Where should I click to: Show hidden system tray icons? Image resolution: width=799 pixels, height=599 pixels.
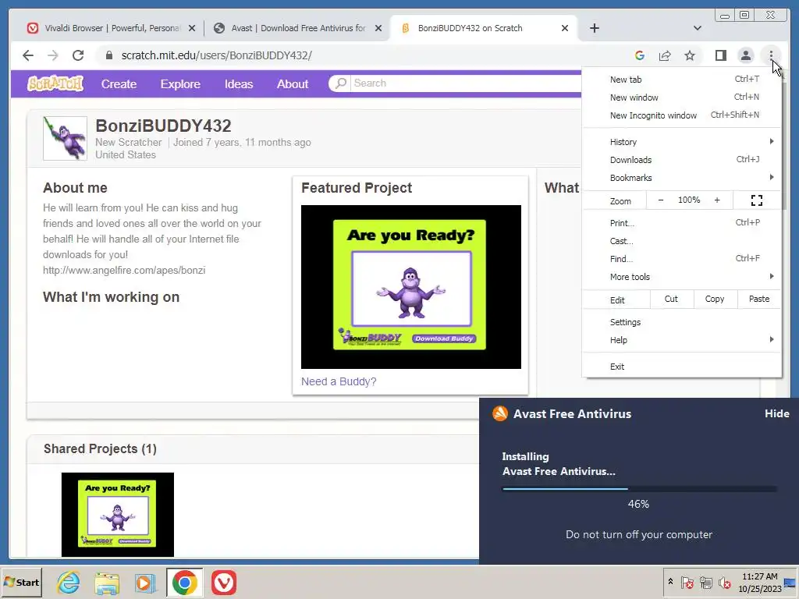(x=670, y=582)
